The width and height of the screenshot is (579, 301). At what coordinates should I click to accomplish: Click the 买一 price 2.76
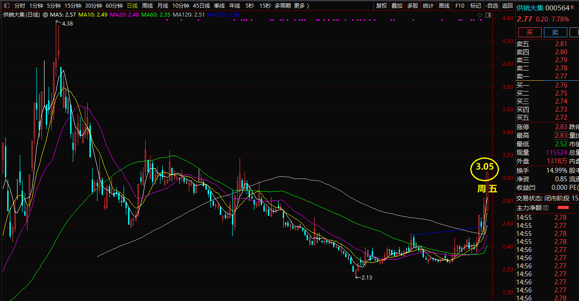pos(561,85)
